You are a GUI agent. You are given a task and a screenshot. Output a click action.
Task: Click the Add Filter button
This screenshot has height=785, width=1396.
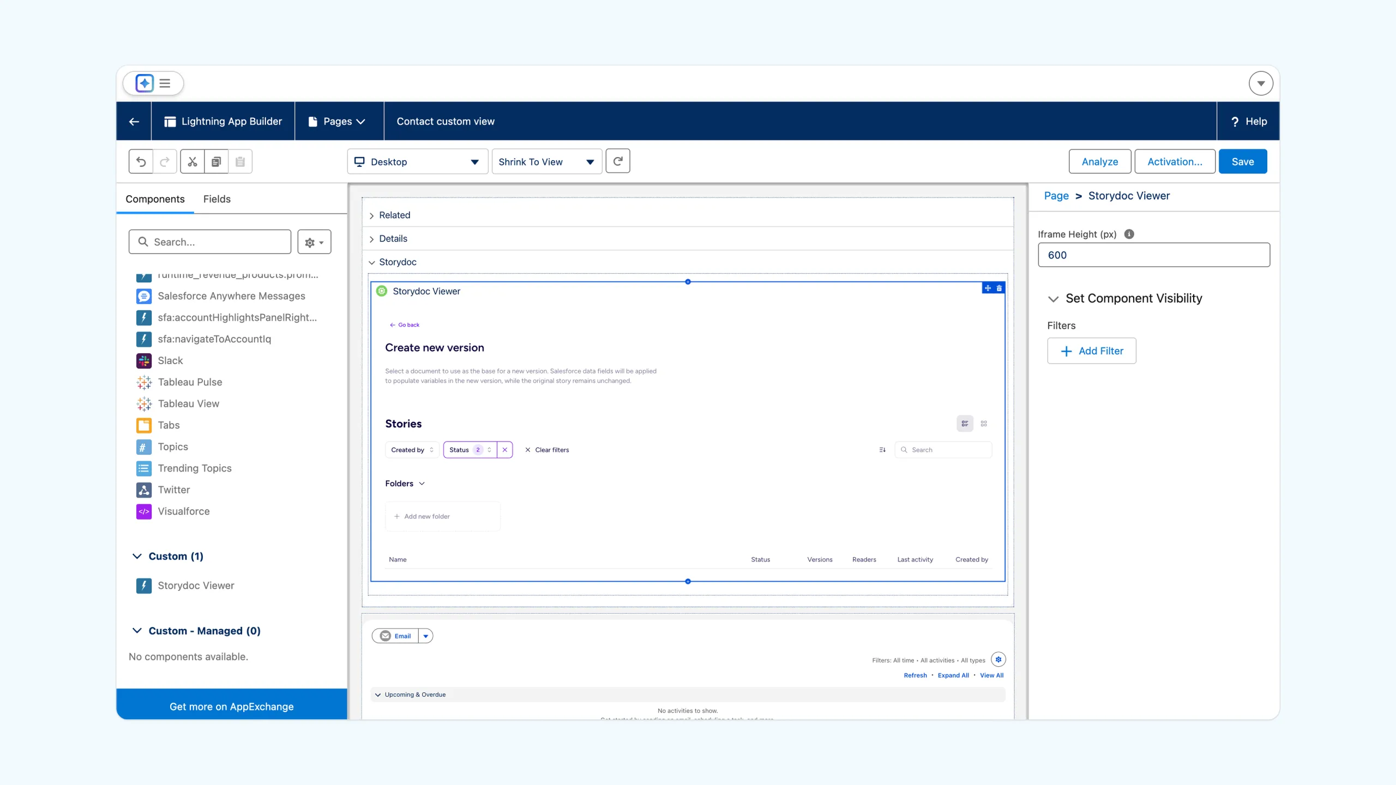pos(1092,351)
